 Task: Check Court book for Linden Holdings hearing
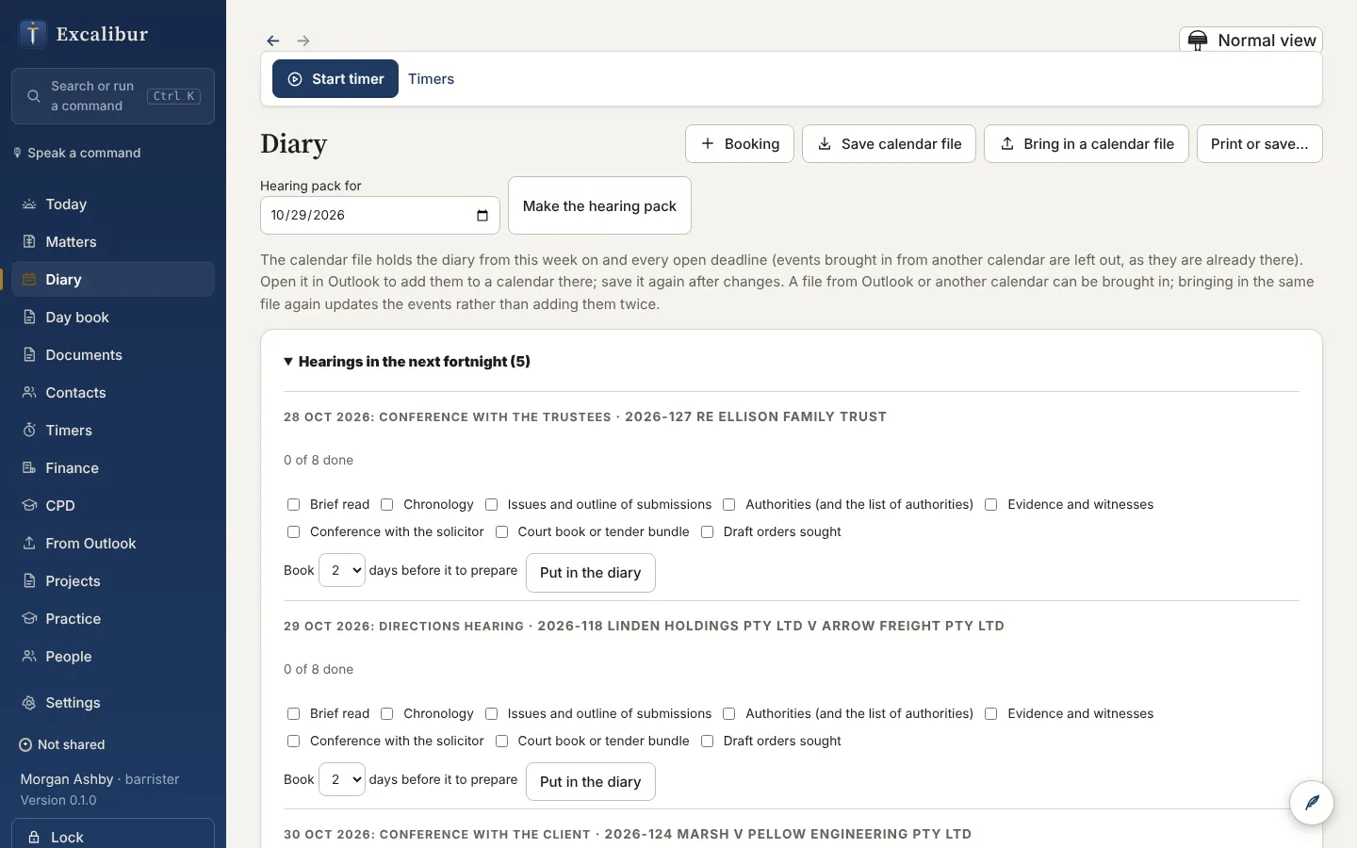[501, 742]
